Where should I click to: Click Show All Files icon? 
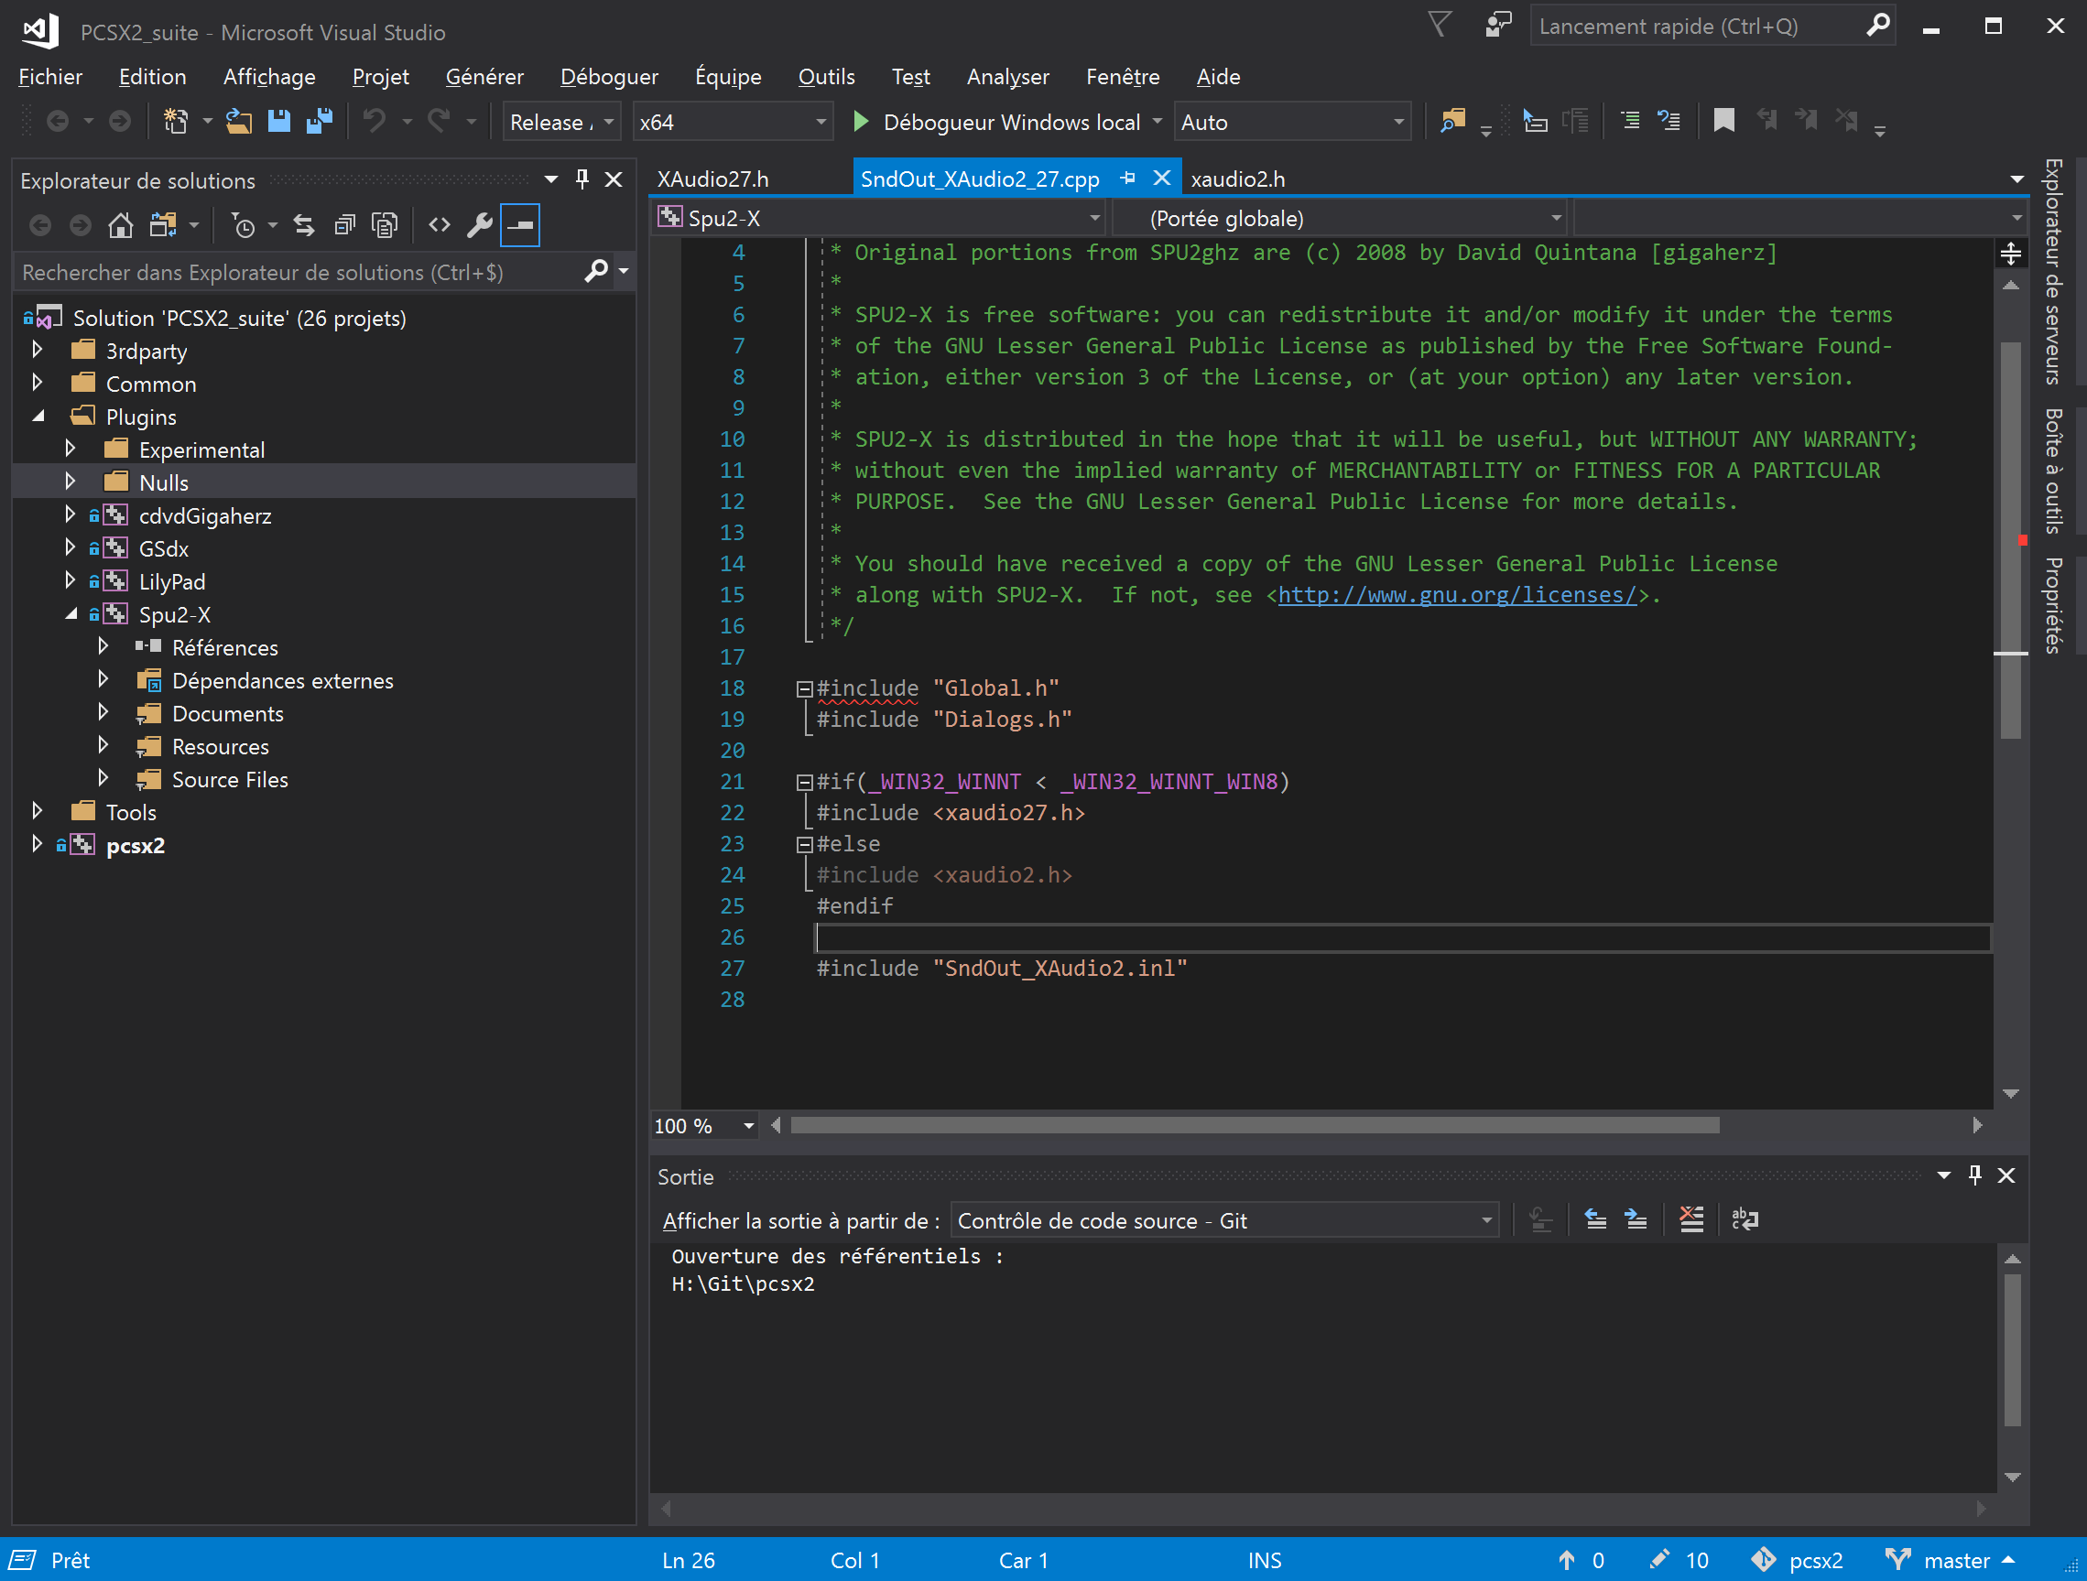click(384, 224)
